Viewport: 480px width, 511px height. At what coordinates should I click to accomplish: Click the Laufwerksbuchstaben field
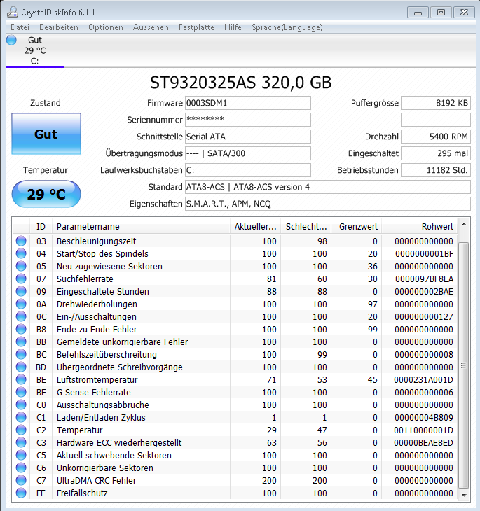tap(248, 170)
